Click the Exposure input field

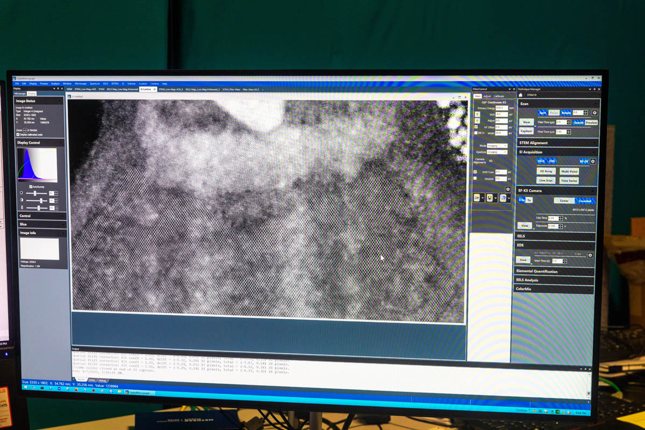(552, 226)
